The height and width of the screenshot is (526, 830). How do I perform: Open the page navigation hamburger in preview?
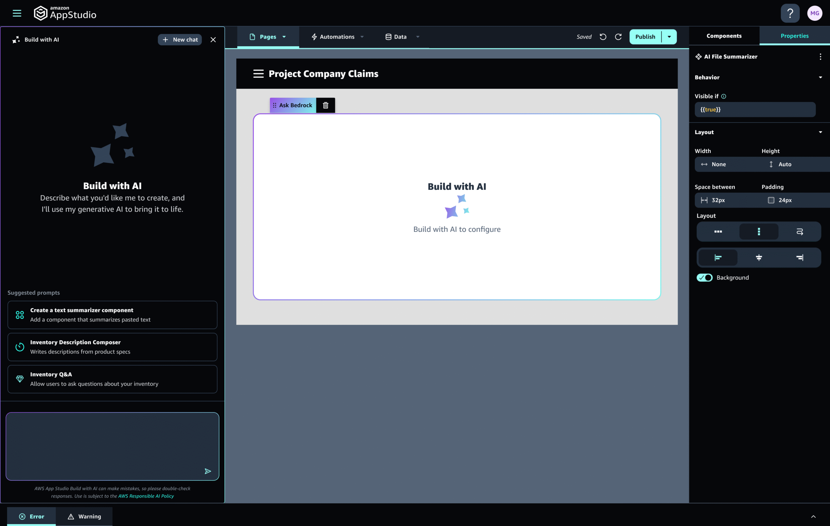[x=258, y=74]
